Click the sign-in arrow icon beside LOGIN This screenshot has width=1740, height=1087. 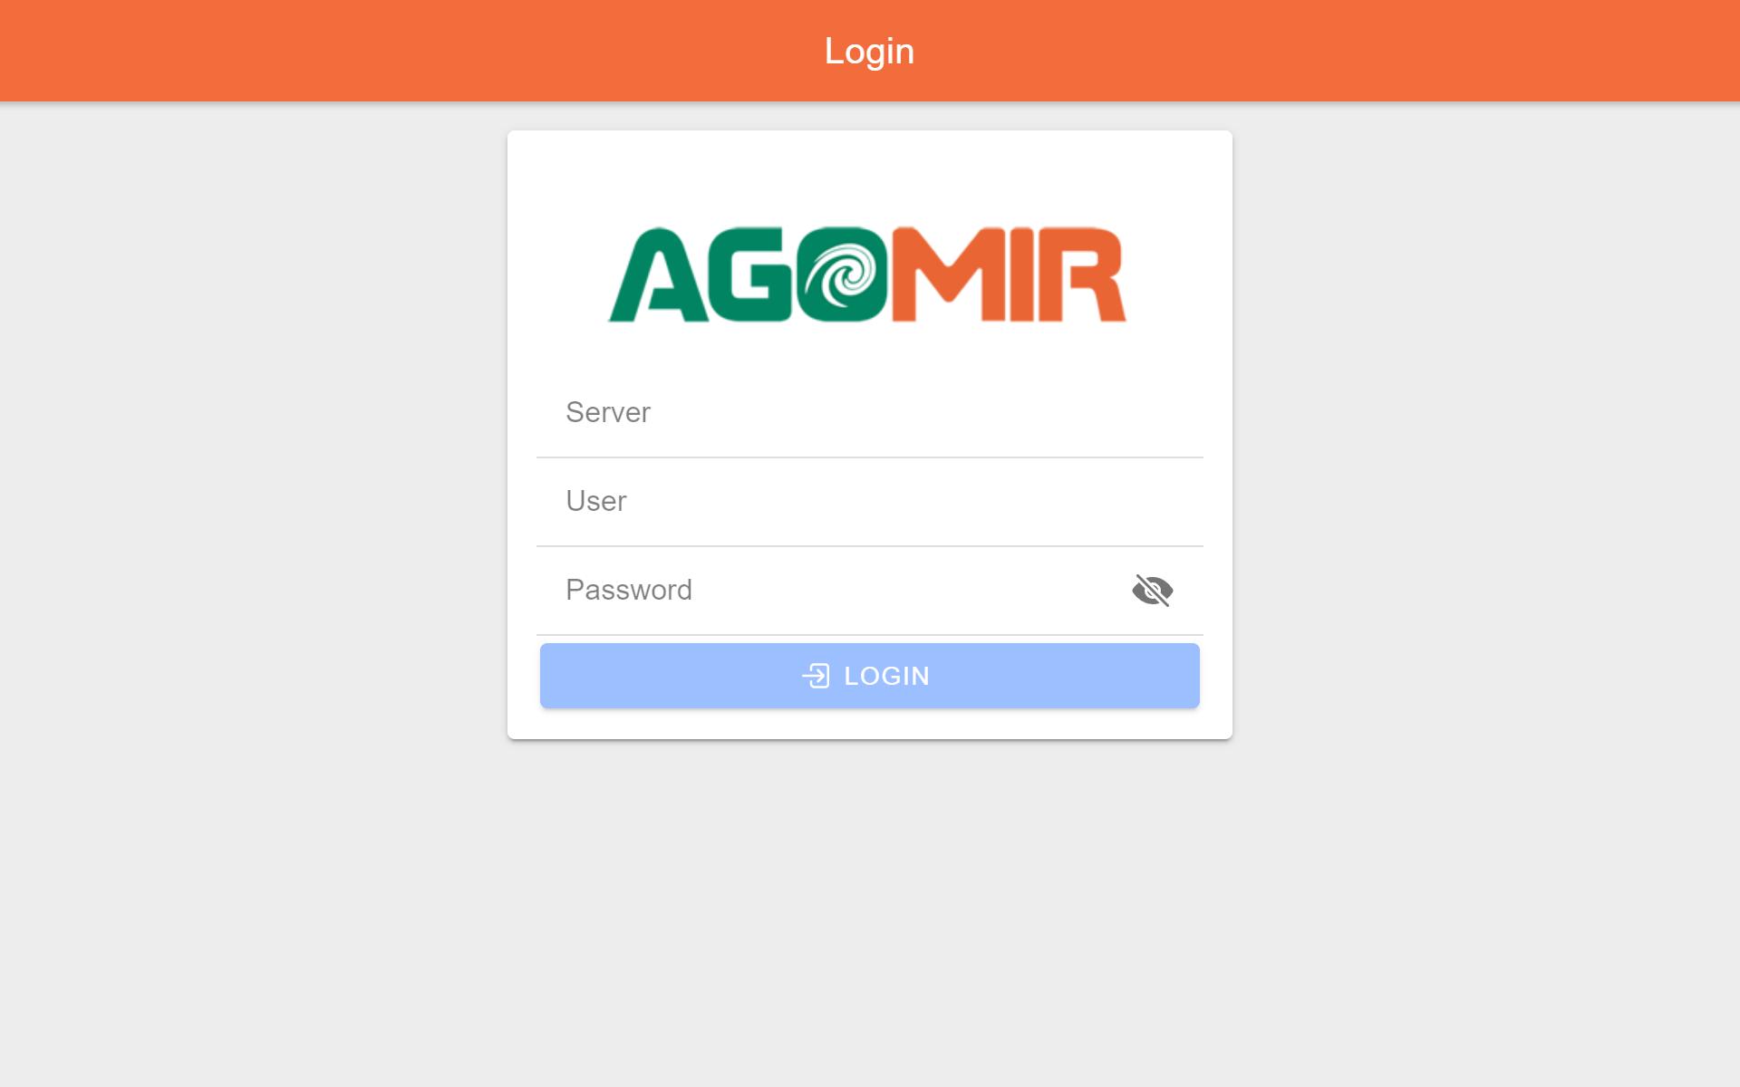(x=816, y=676)
